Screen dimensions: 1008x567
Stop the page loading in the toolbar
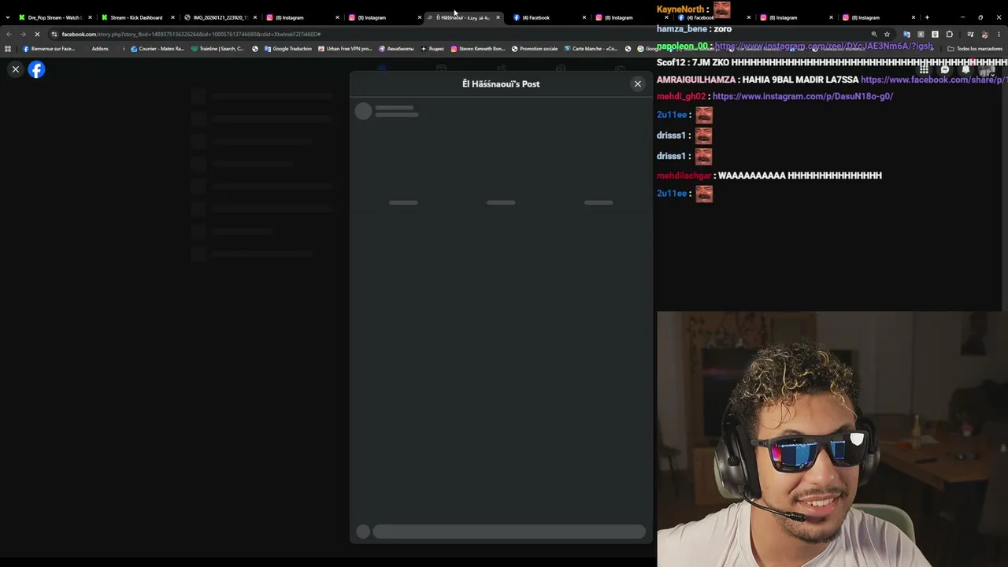[37, 34]
